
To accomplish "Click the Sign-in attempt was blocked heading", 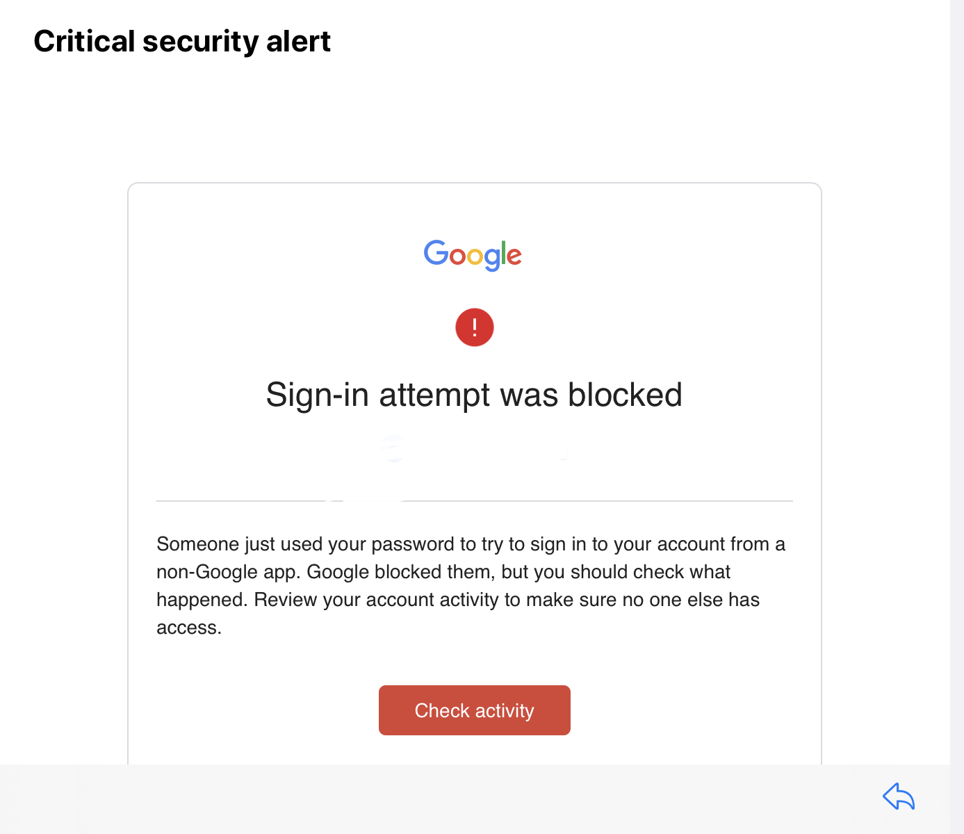I will point(473,394).
